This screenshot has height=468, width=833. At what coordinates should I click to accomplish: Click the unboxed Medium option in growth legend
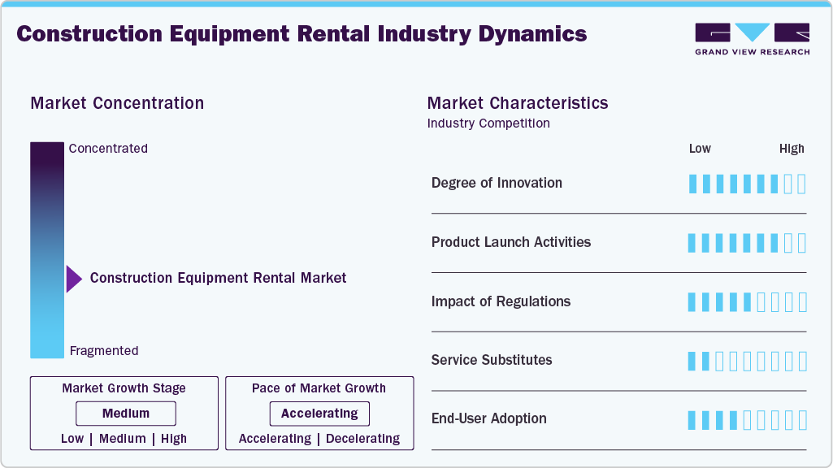(x=122, y=439)
